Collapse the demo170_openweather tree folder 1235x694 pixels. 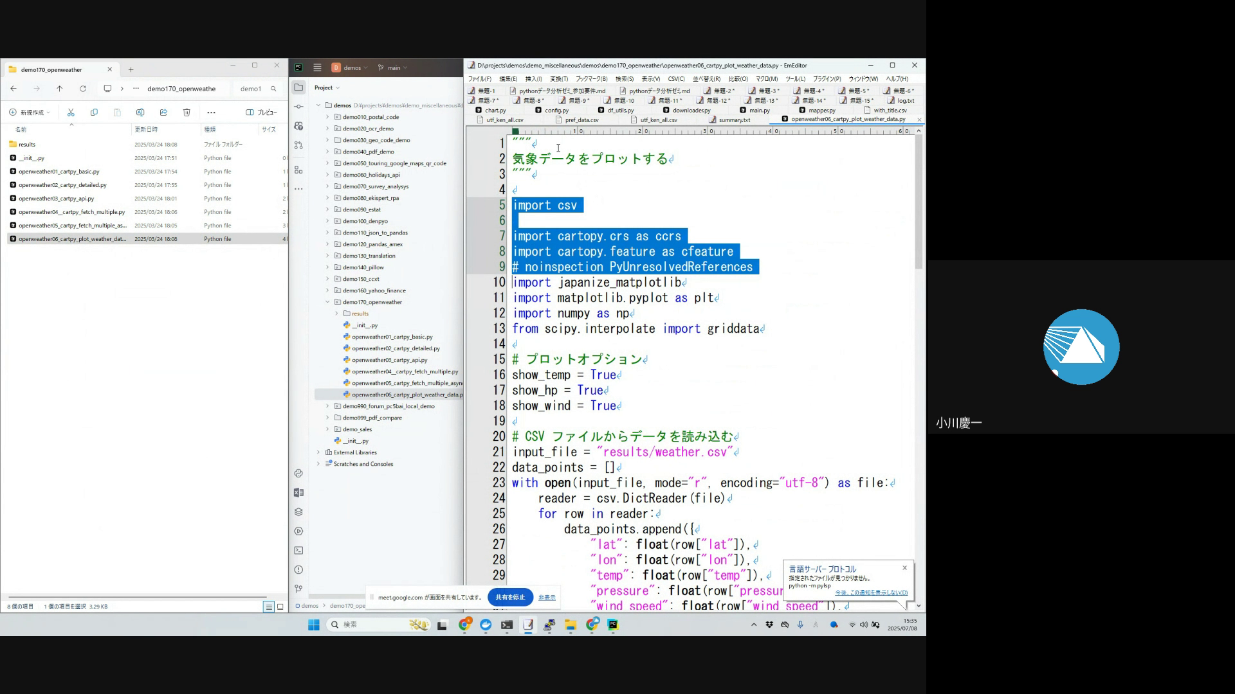327,302
